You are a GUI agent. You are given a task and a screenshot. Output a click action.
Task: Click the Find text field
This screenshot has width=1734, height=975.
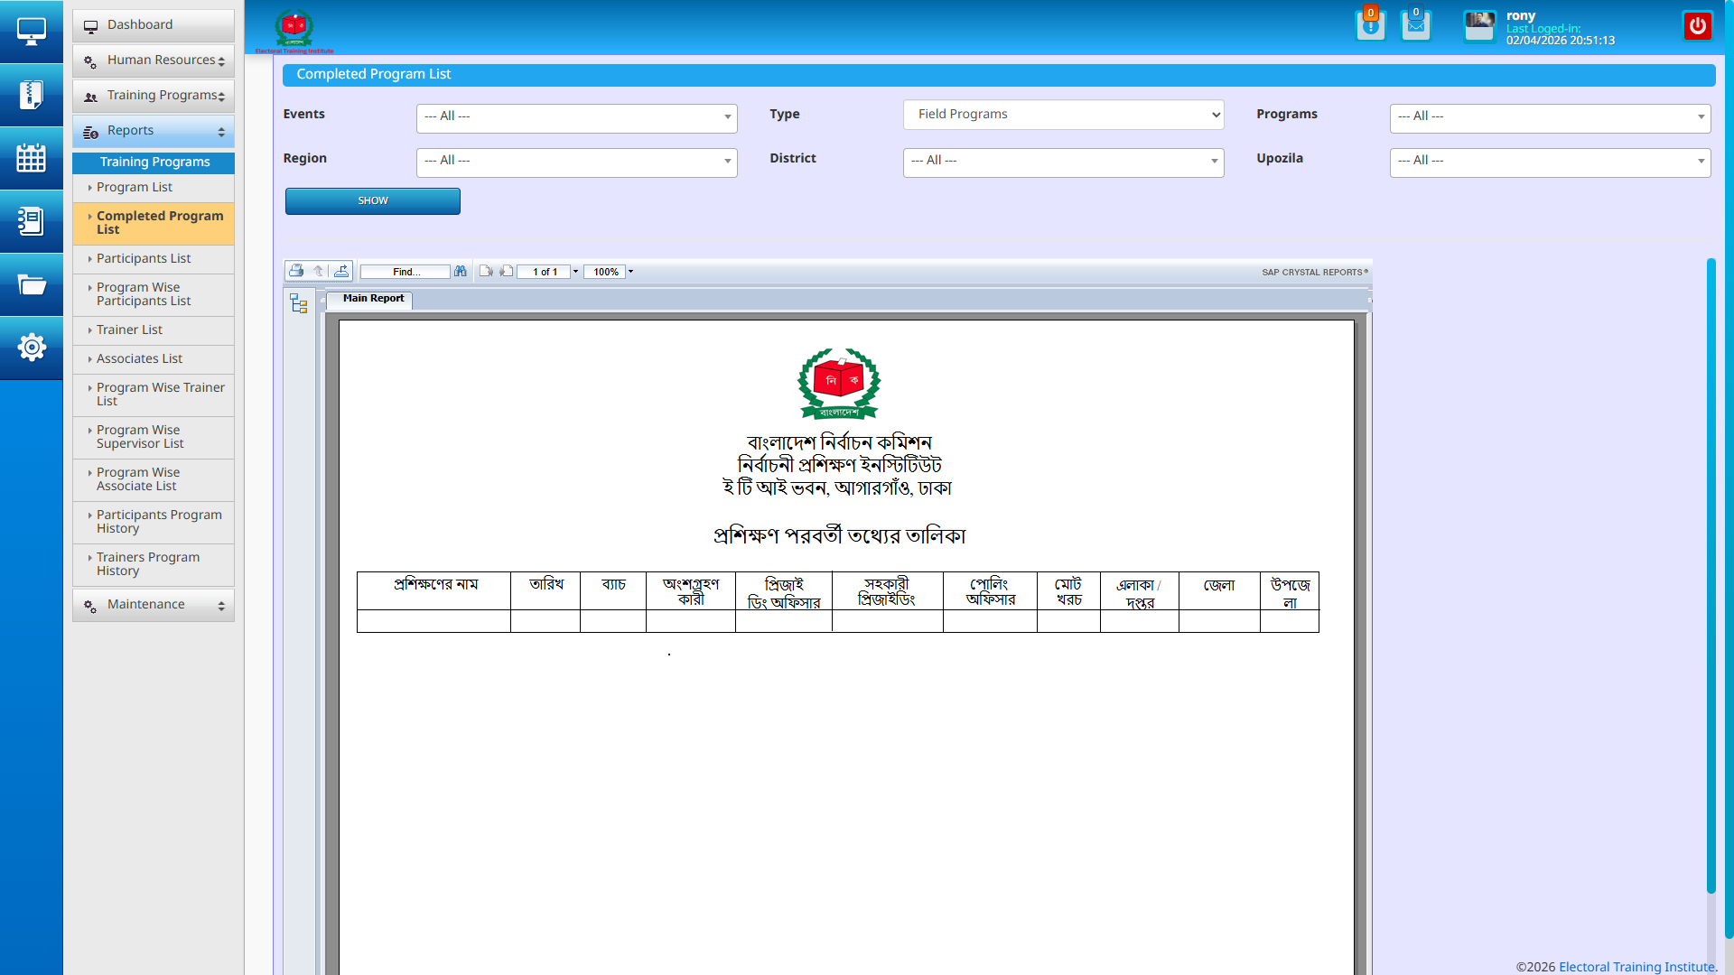point(406,272)
